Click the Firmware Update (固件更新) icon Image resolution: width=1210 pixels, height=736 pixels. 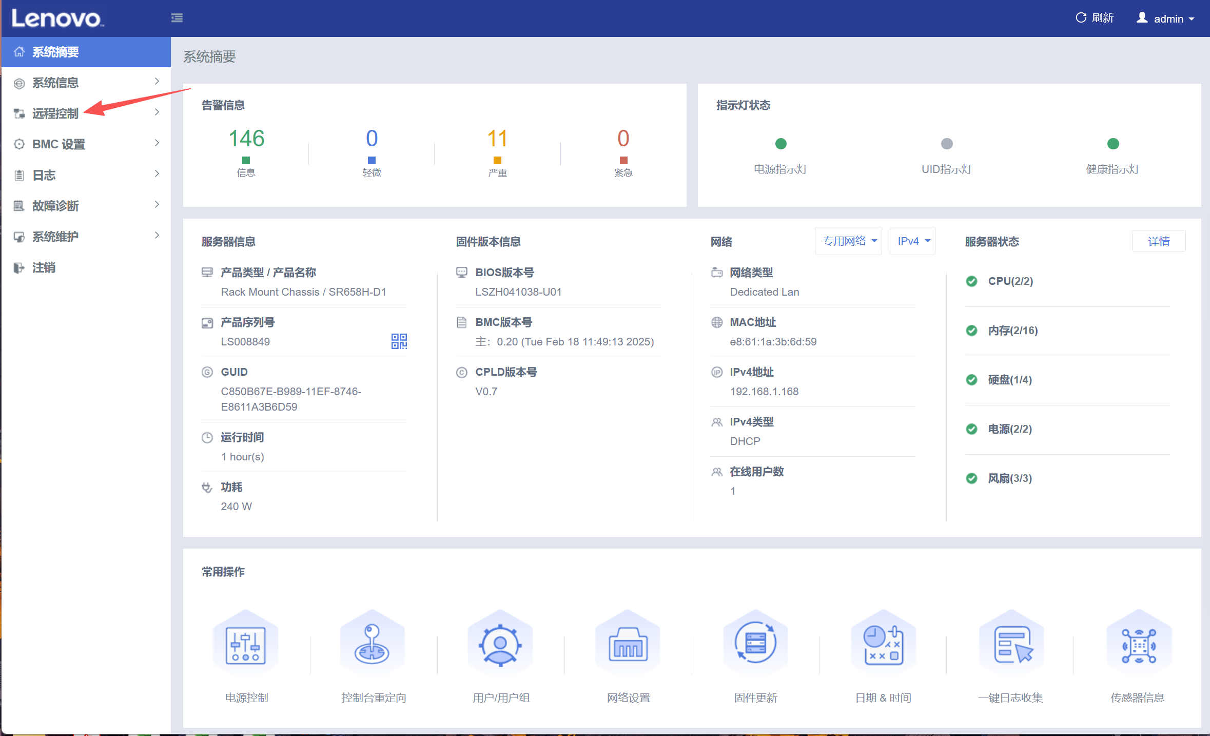[x=755, y=644]
